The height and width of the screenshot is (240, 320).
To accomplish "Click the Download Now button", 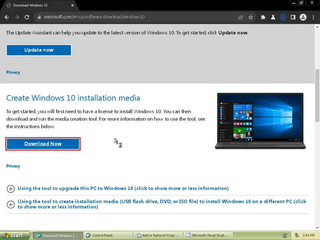I will point(43,144).
